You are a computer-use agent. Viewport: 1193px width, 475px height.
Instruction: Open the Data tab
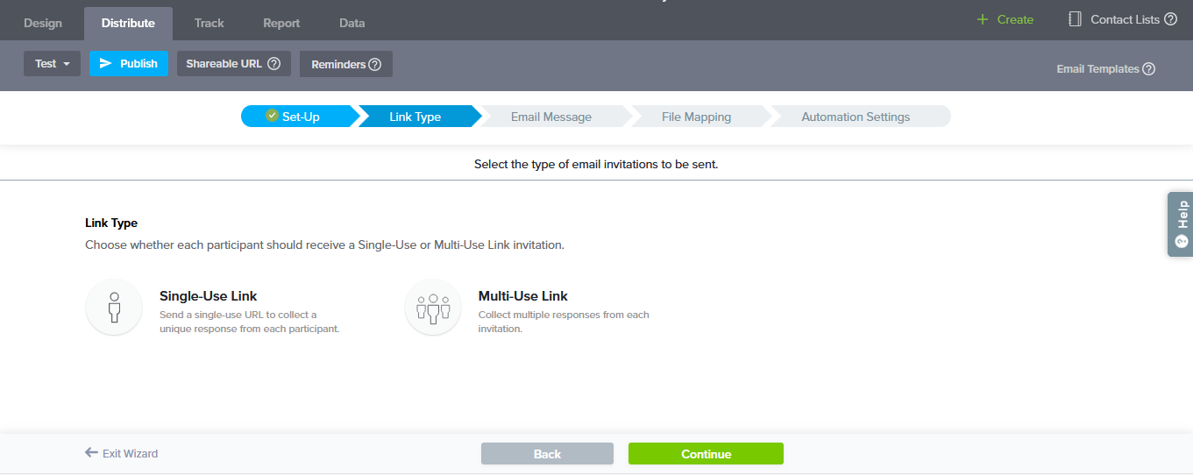pyautogui.click(x=352, y=23)
